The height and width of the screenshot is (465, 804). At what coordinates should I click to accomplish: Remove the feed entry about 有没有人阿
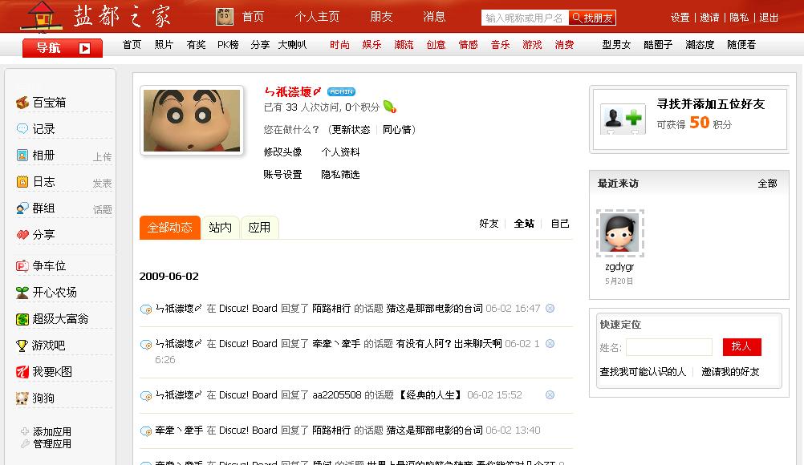550,344
